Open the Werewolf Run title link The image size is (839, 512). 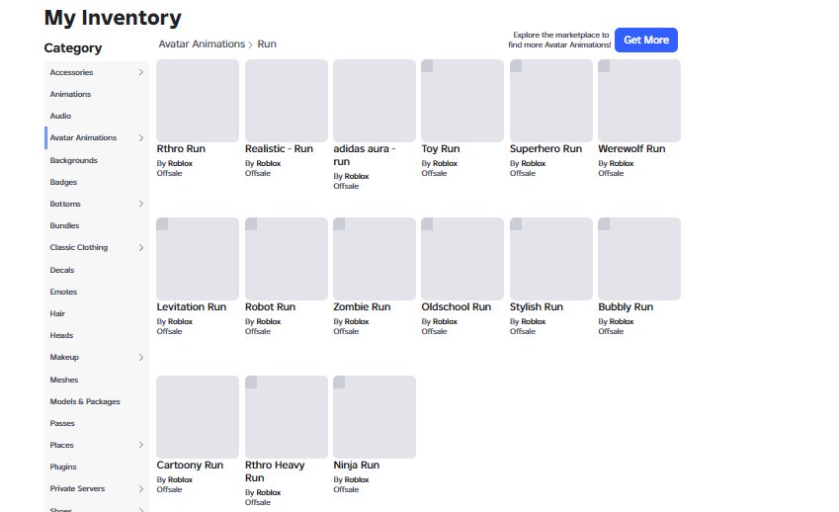(631, 148)
